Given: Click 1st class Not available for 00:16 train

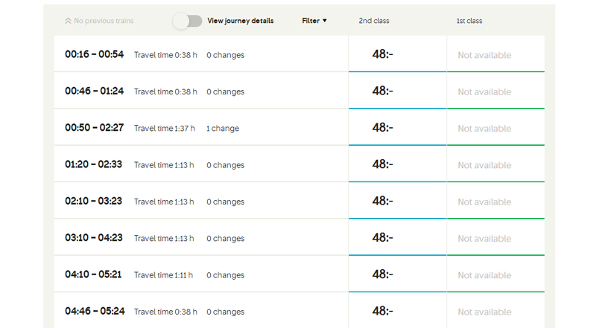Looking at the screenshot, I should pyautogui.click(x=484, y=55).
